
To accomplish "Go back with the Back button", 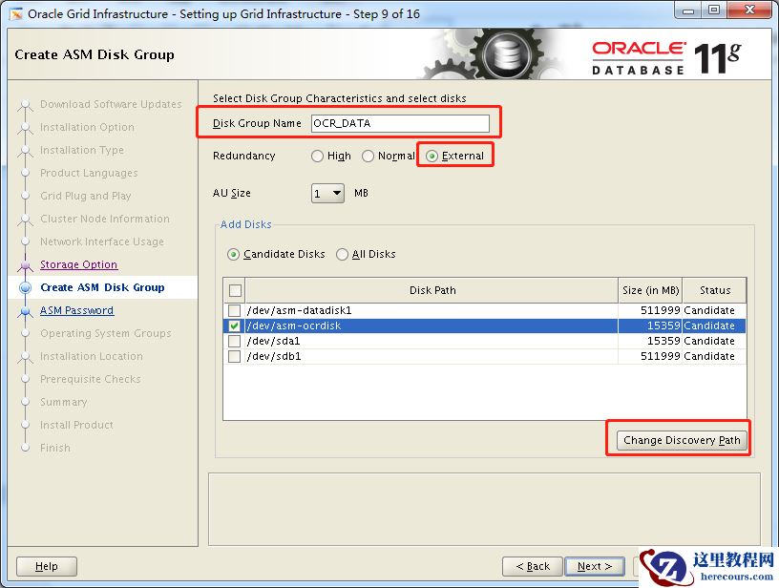I will pos(533,566).
